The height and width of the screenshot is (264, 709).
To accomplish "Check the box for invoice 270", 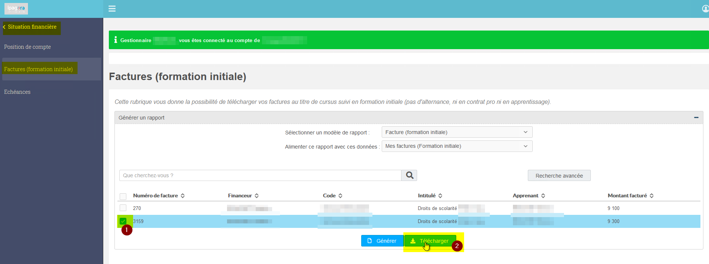I will [123, 208].
